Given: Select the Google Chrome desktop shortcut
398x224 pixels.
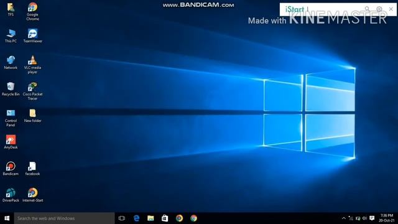Looking at the screenshot, I should click(x=32, y=11).
